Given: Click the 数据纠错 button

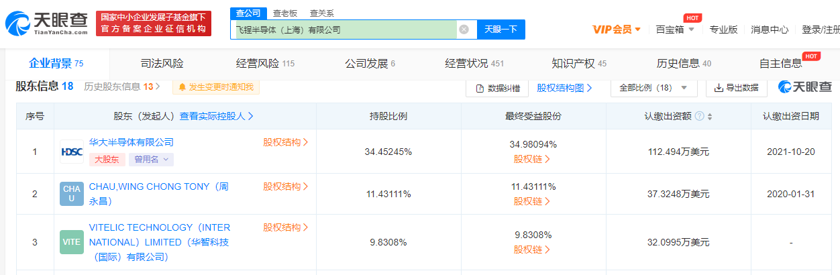Looking at the screenshot, I should point(497,88).
